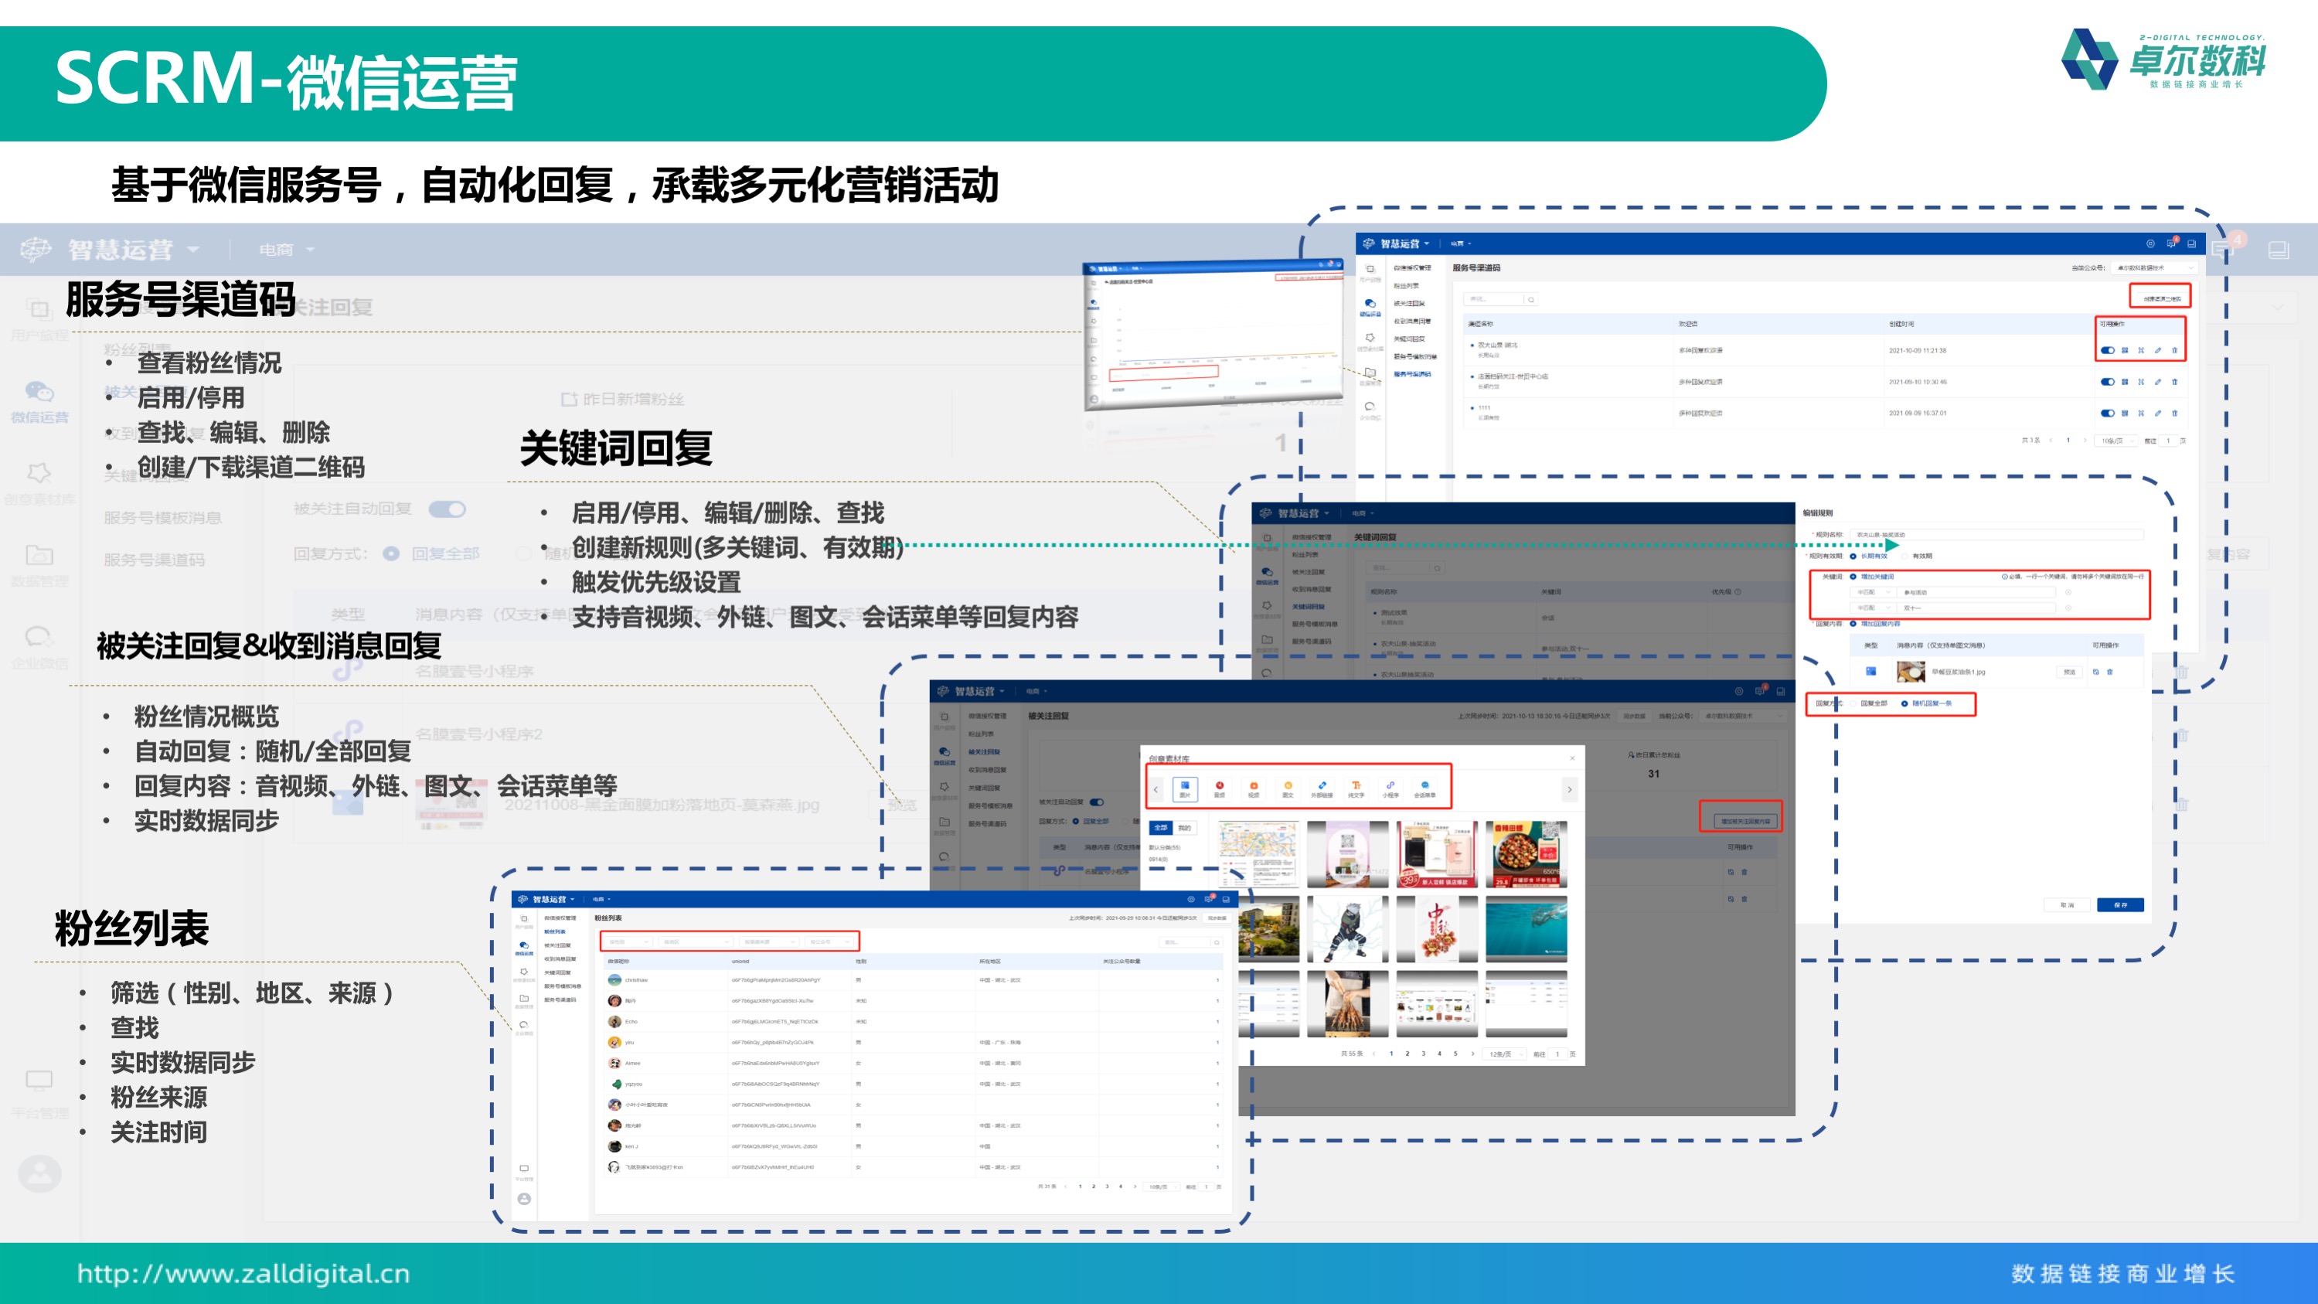Image resolution: width=2318 pixels, height=1304 pixels.
Task: Select 纯文字 plain text type in material library
Action: (x=1356, y=788)
